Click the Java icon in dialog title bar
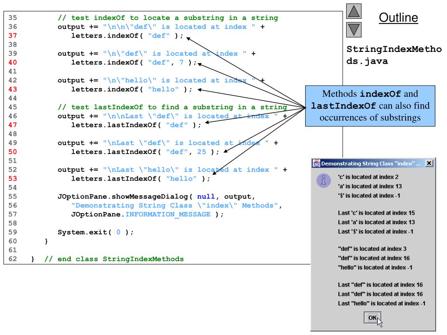The height and width of the screenshot is (335, 447). pyautogui.click(x=316, y=163)
